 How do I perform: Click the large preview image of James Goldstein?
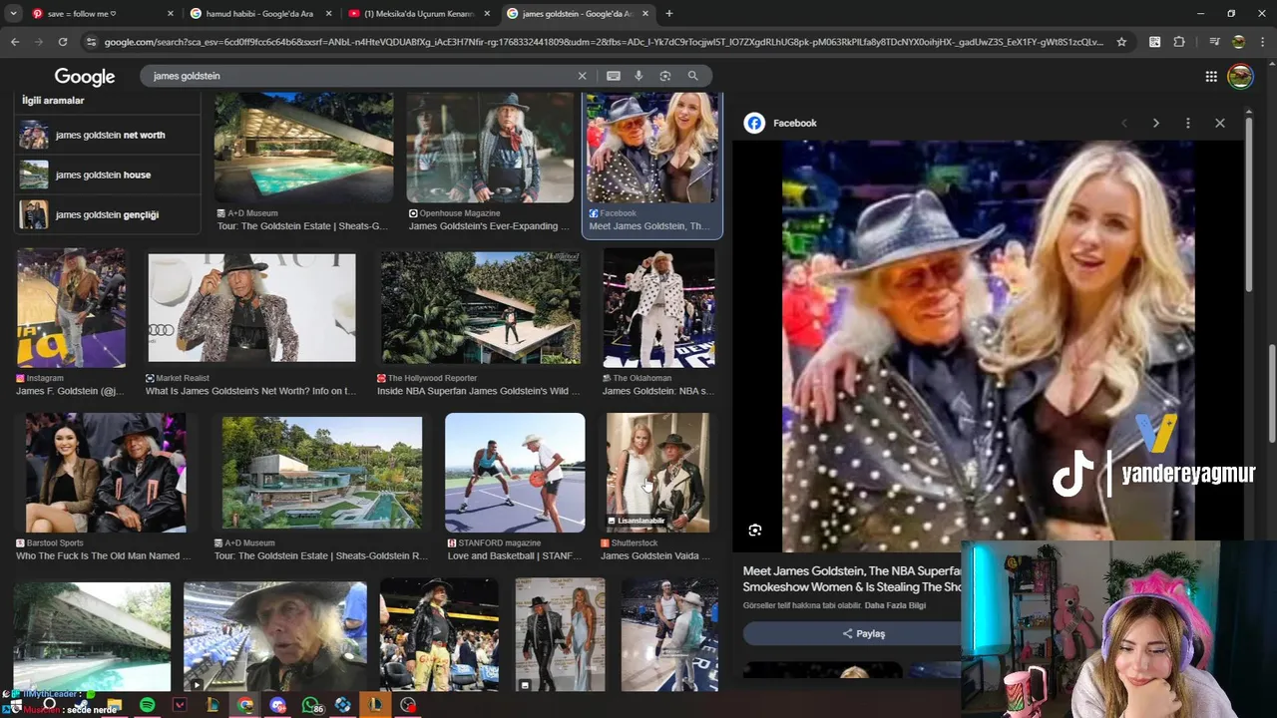[x=988, y=345]
